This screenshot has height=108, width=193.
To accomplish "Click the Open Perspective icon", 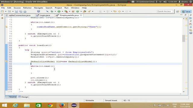I will point(178,11).
